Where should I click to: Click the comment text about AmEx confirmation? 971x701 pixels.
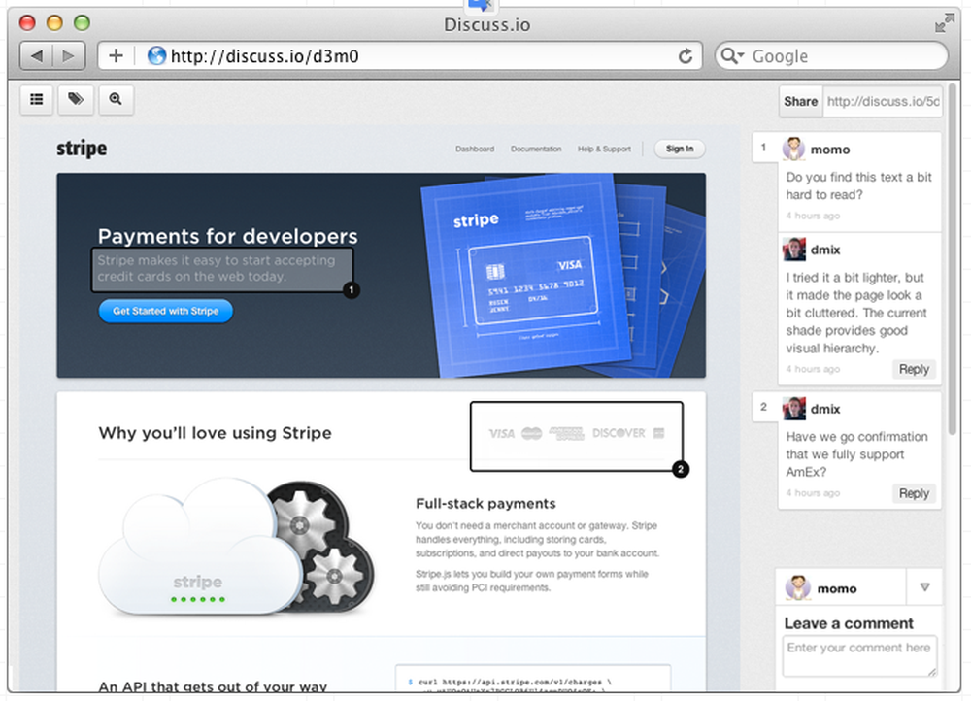[856, 454]
